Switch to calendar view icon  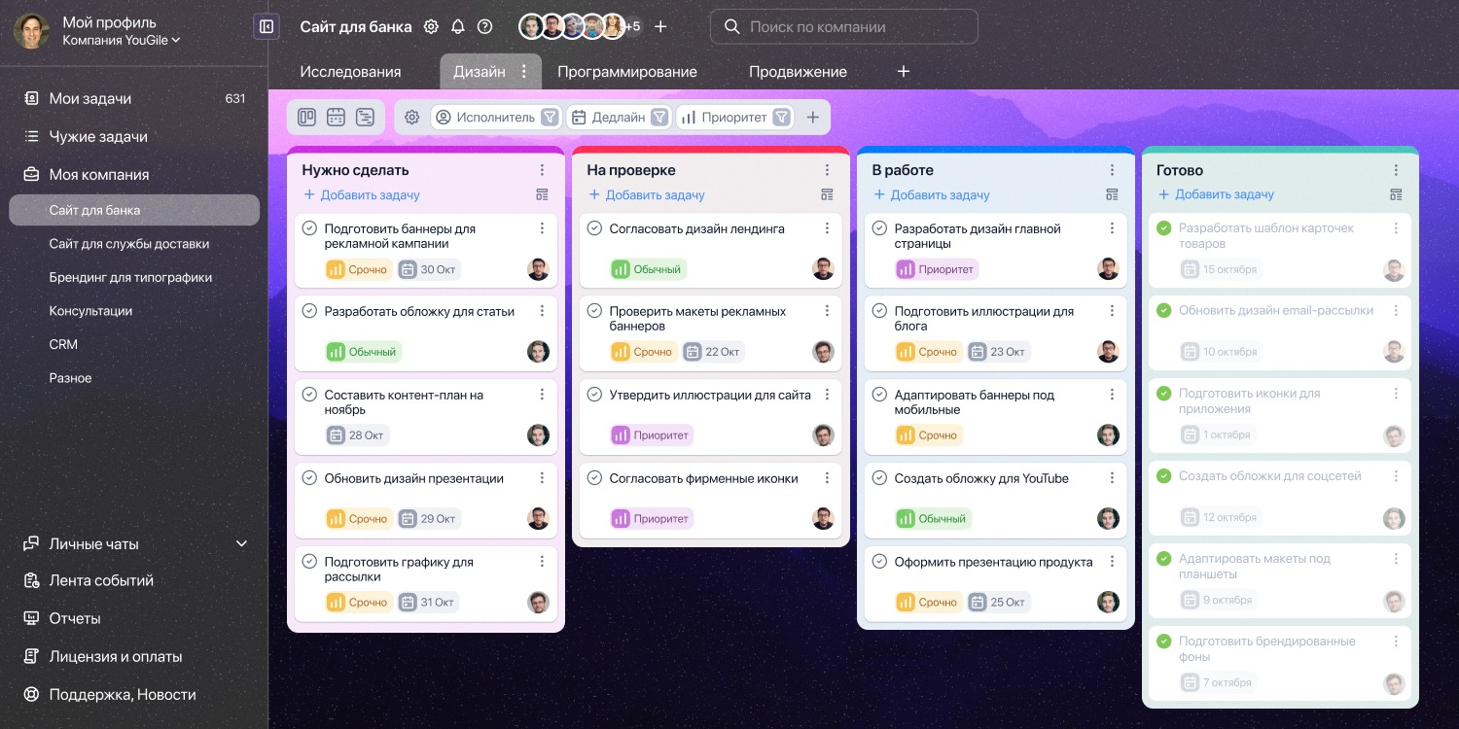(x=336, y=118)
